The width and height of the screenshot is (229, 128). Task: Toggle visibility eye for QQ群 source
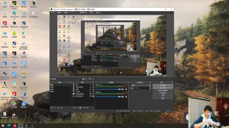pos(90,89)
